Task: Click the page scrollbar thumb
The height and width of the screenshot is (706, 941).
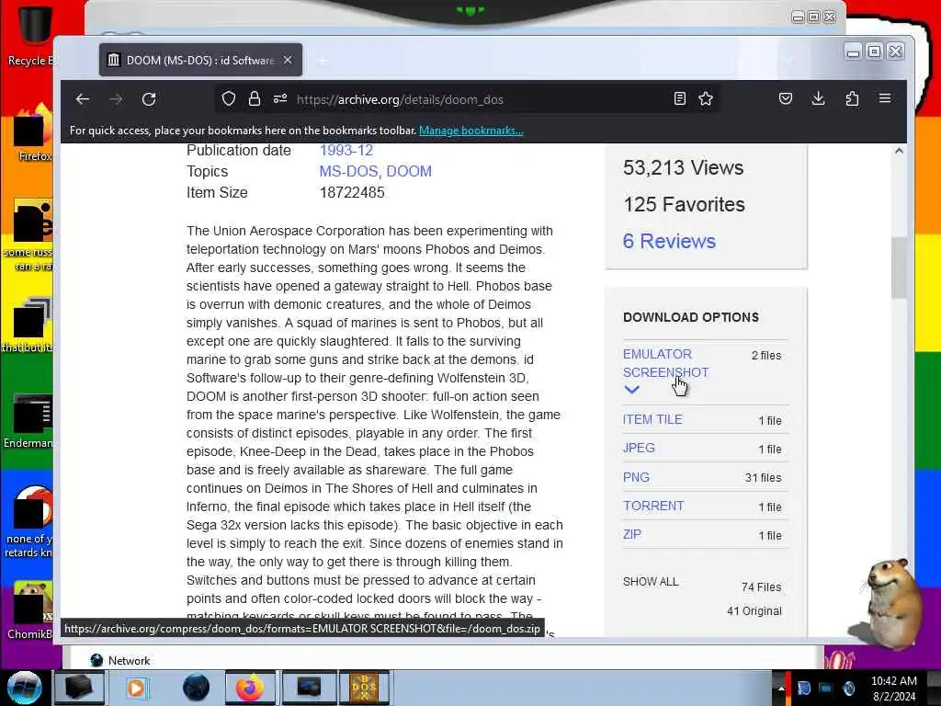Action: 899,268
